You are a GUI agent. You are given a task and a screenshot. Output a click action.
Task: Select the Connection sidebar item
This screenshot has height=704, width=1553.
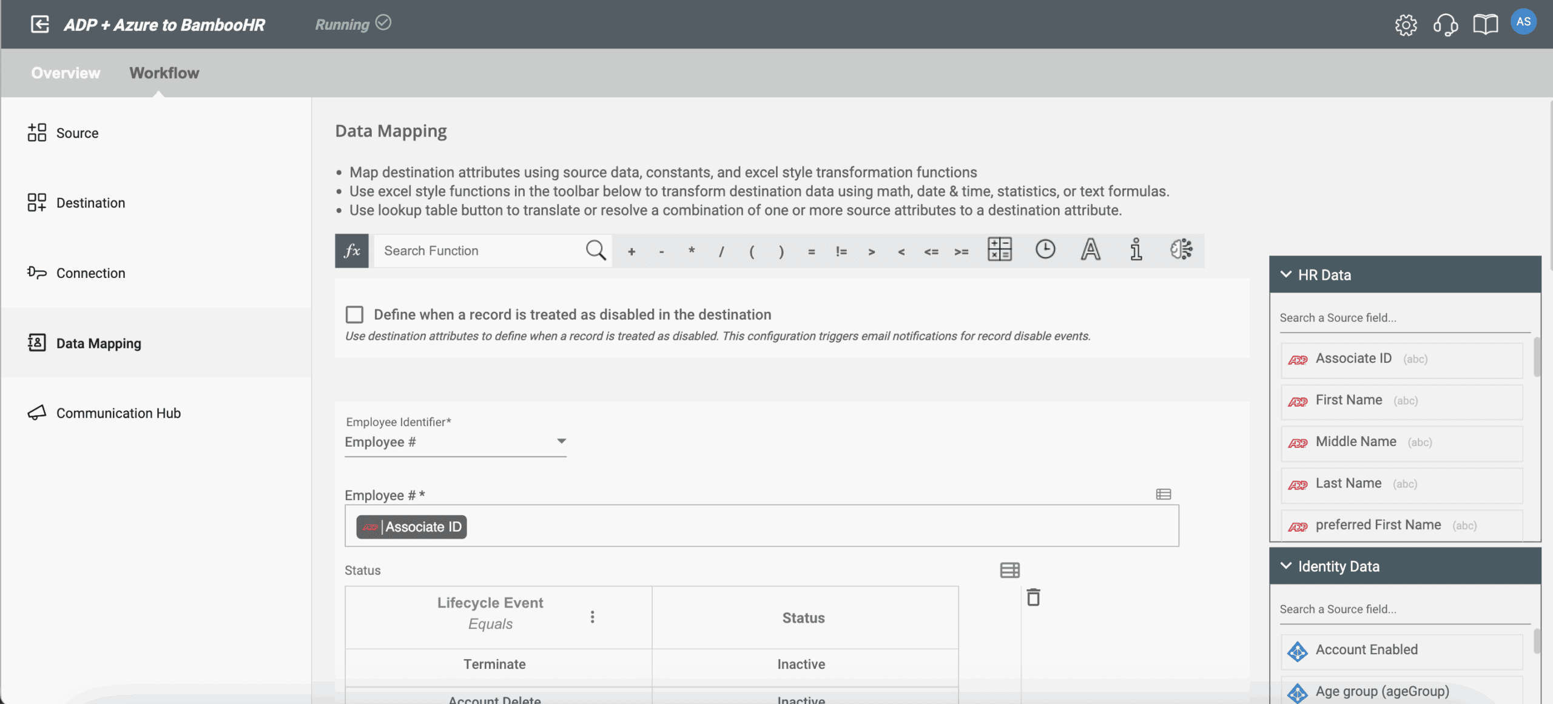click(90, 273)
